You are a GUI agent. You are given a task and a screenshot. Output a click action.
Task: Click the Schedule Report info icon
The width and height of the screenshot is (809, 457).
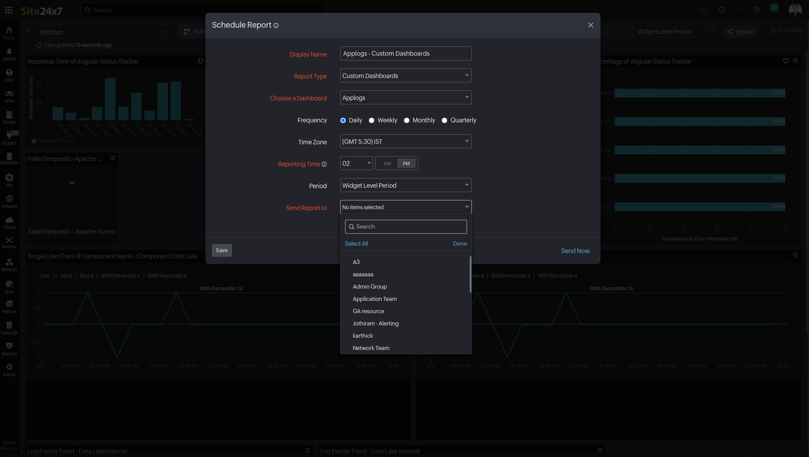pyautogui.click(x=276, y=25)
